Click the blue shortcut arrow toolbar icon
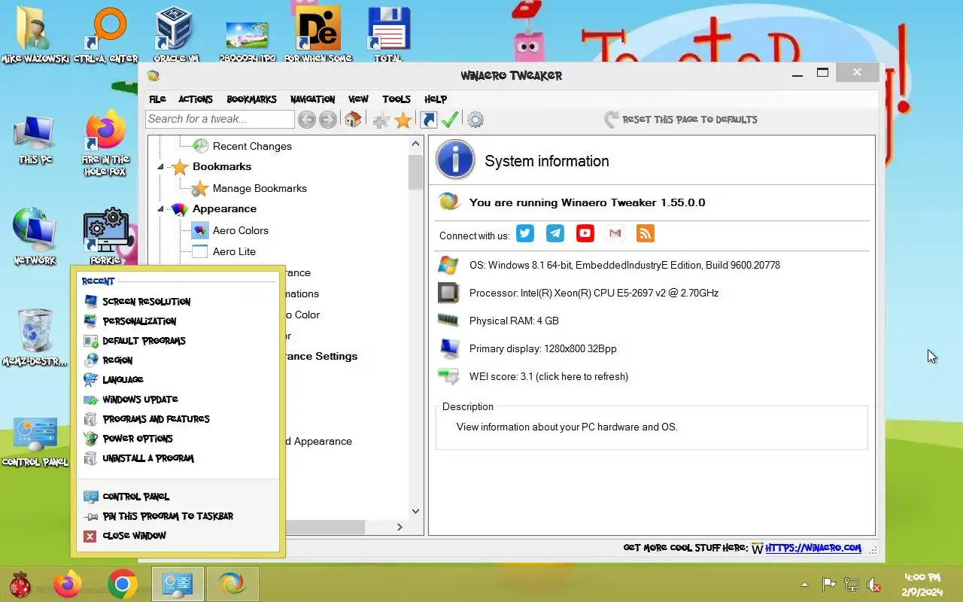Viewport: 963px width, 602px height. (x=428, y=120)
